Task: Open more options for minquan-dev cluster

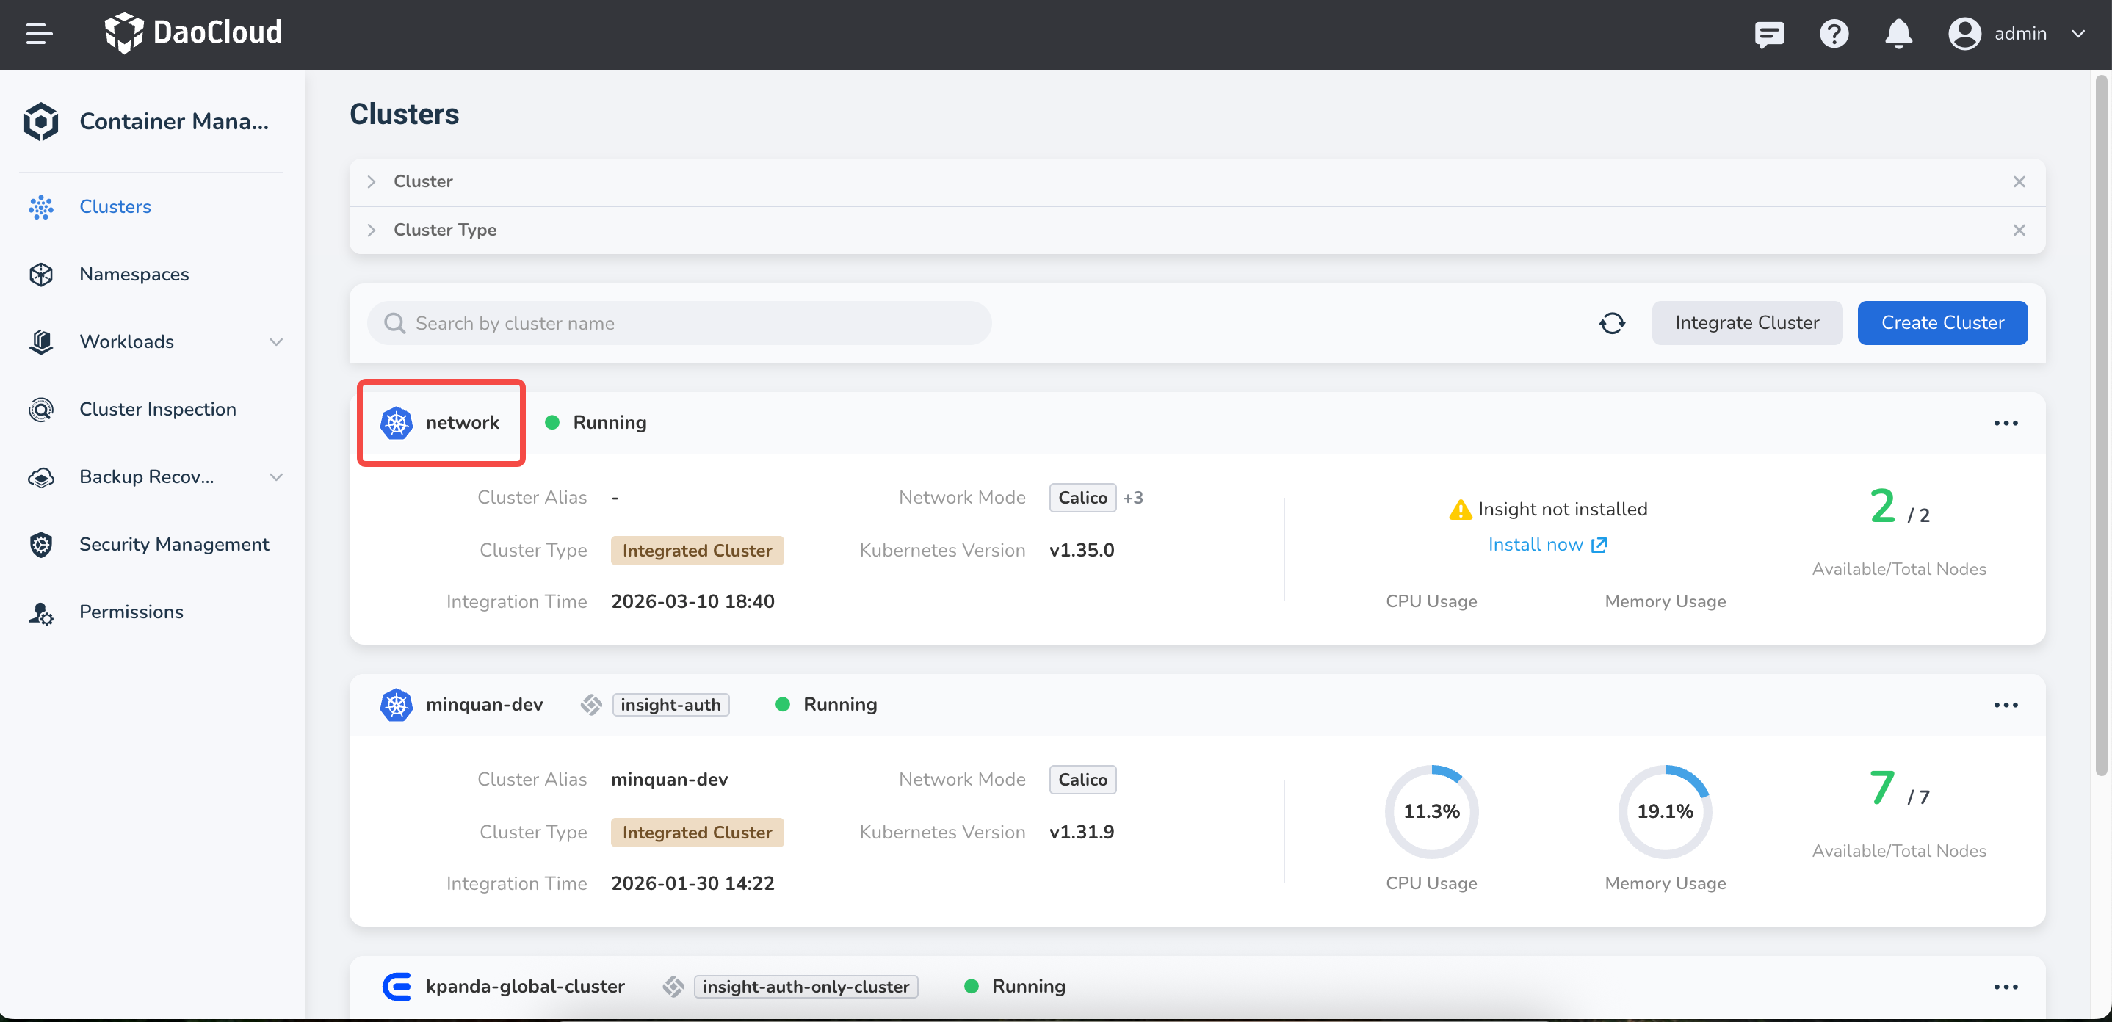Action: [2006, 705]
